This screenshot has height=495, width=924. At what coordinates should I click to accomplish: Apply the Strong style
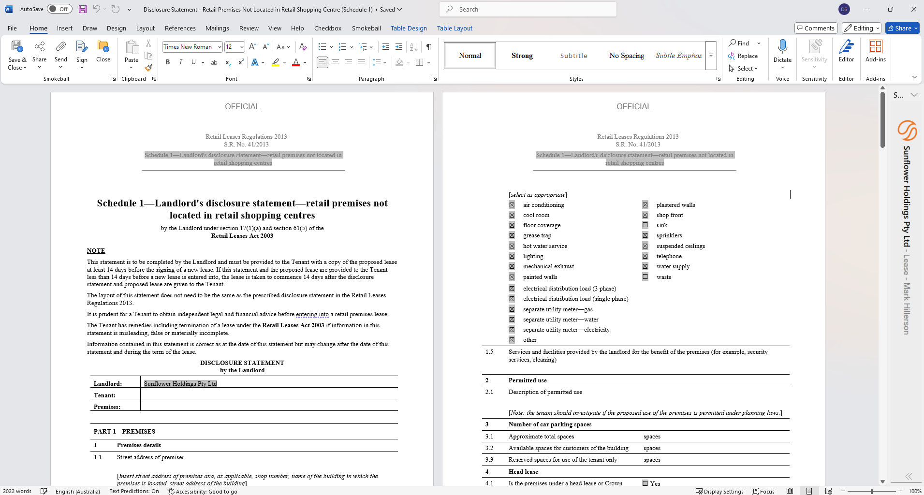coord(522,56)
